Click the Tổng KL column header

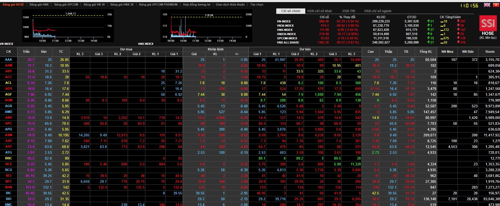point(426,52)
